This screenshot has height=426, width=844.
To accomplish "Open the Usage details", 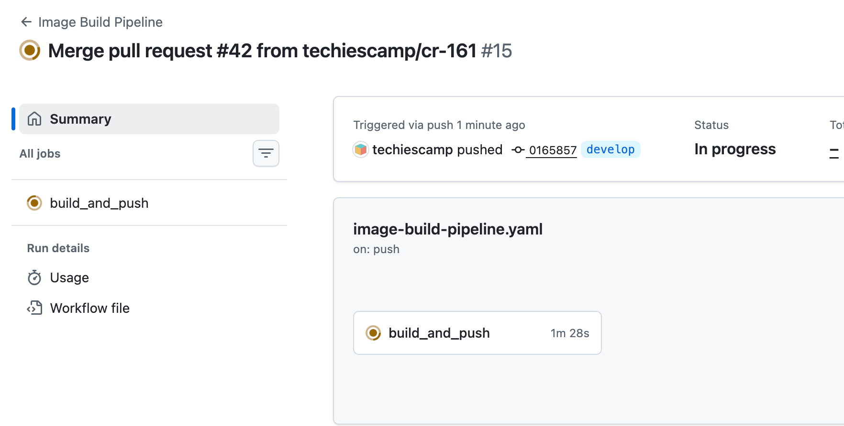I will [69, 277].
